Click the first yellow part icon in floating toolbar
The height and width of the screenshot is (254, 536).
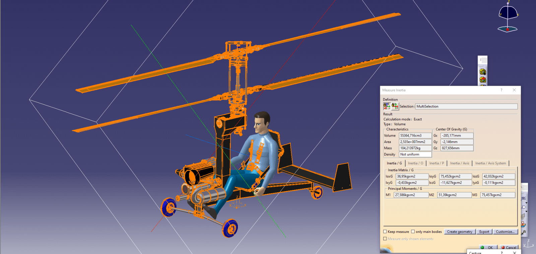(483, 72)
